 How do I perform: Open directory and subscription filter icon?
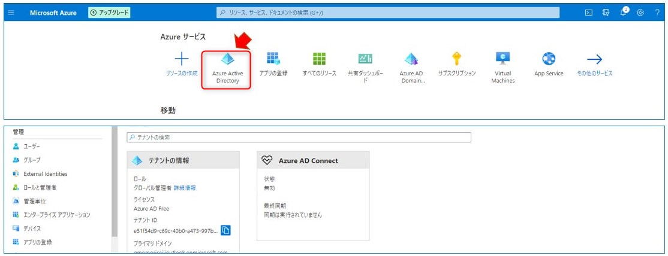(606, 13)
